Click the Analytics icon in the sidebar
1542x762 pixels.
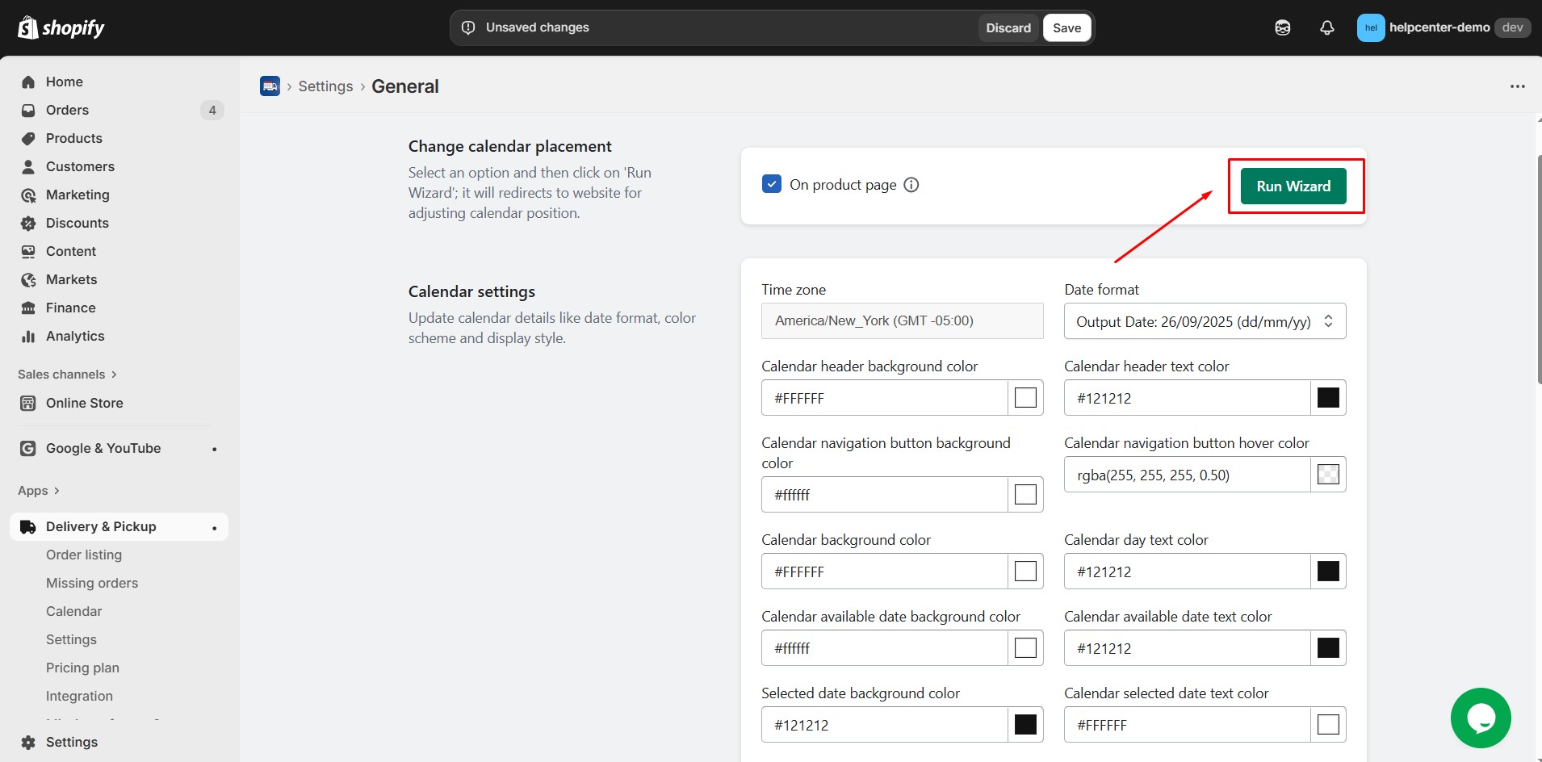28,337
